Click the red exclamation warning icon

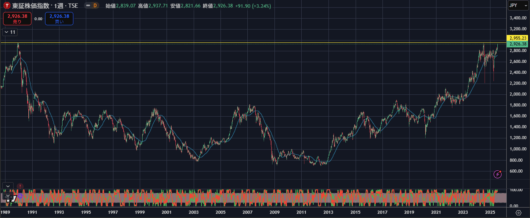click(x=20, y=186)
